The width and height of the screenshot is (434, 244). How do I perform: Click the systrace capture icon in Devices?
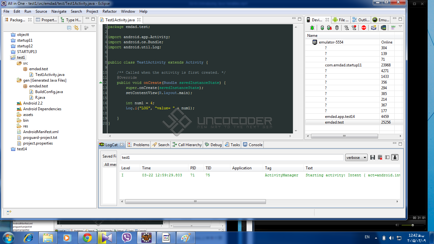click(393, 28)
